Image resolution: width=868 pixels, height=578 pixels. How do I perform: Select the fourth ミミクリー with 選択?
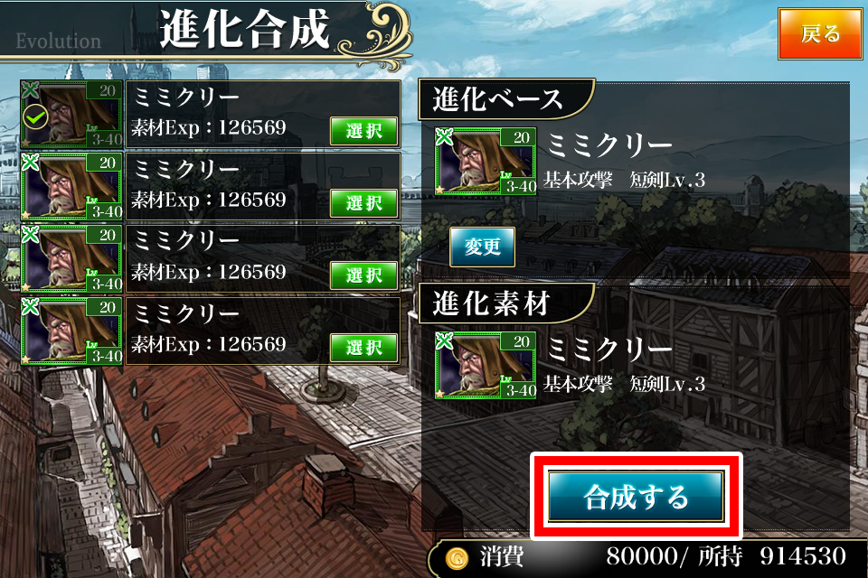[x=364, y=348]
